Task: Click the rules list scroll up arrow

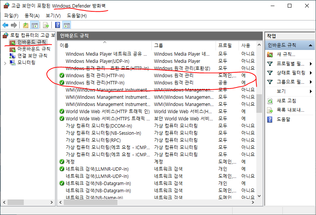Action: (x=259, y=45)
